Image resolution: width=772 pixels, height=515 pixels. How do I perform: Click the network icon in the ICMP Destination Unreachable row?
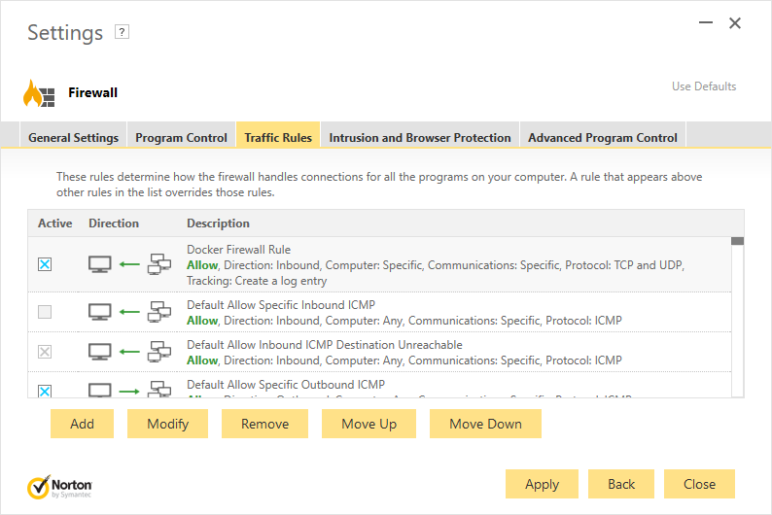[159, 352]
